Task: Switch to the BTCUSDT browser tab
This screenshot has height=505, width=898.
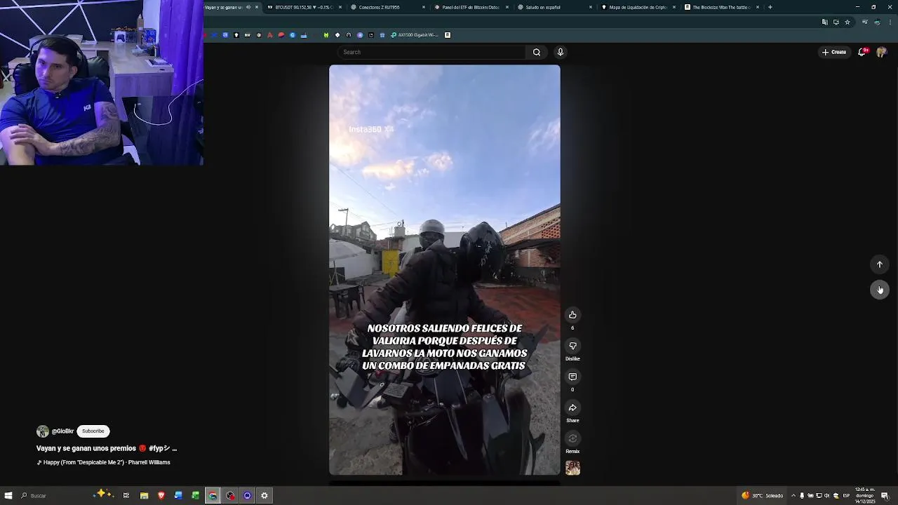Action: (x=303, y=7)
